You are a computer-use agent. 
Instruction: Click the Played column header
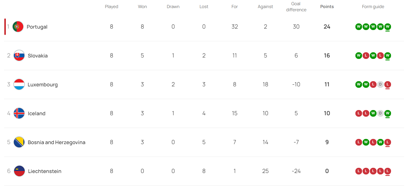pos(112,7)
